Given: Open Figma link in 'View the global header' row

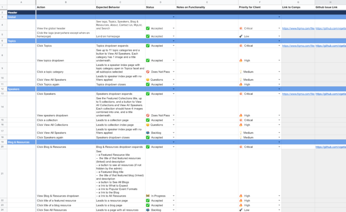Looking at the screenshot, I should pos(298,28).
